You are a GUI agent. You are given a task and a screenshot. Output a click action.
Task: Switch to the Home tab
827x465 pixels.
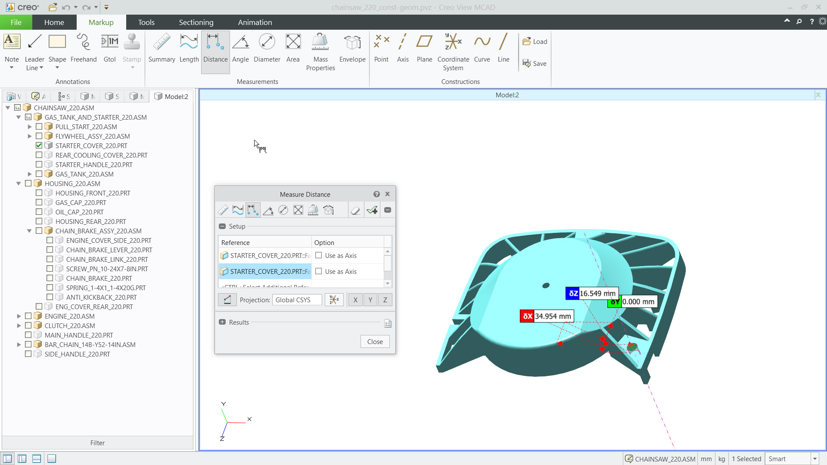54,22
